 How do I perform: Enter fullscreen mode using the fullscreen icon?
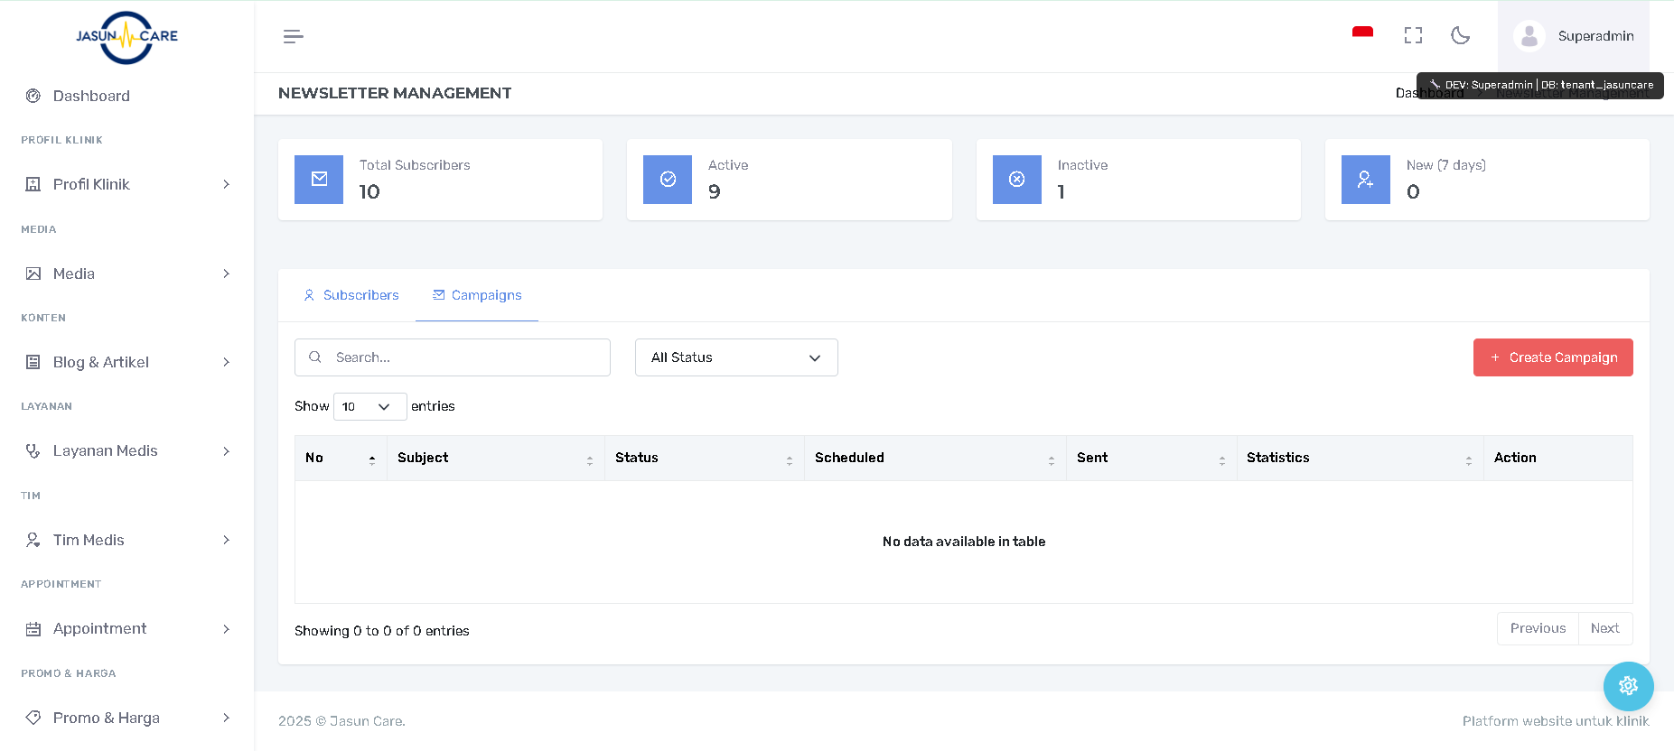[1413, 35]
